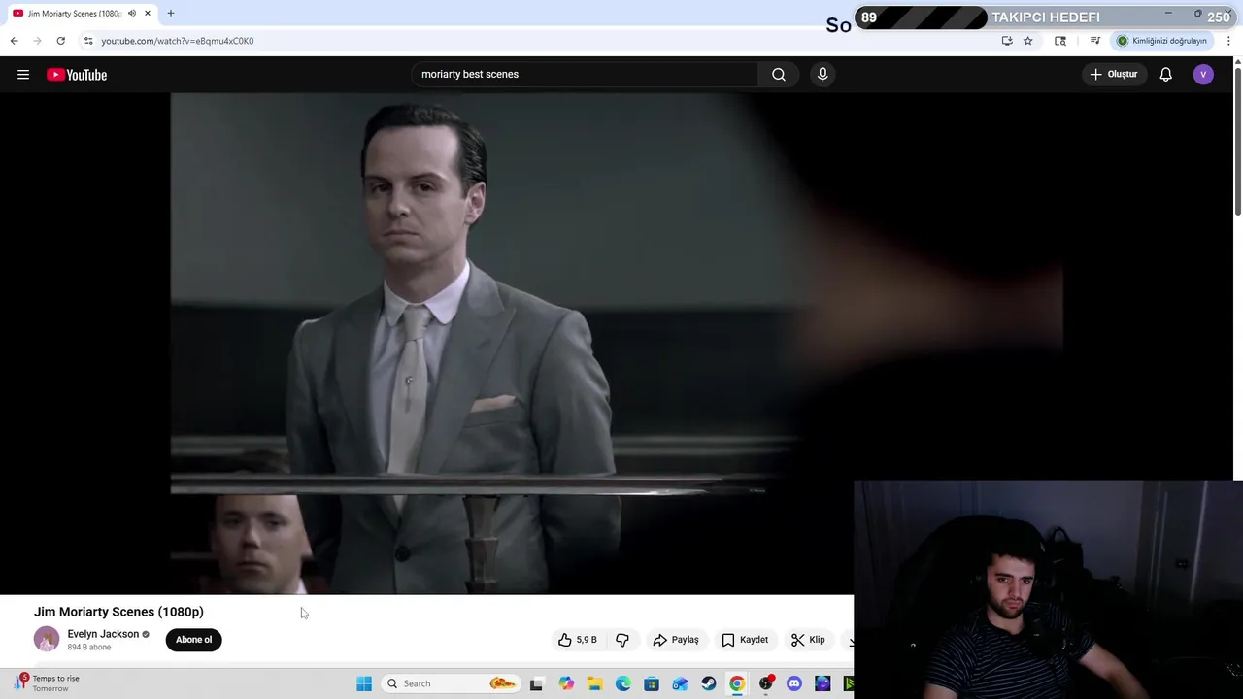The height and width of the screenshot is (699, 1243).
Task: Open the 'Temps to rise' weather widget
Action: click(x=49, y=683)
